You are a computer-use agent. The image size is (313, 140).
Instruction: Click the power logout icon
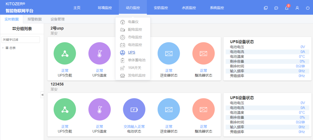(x=307, y=8)
